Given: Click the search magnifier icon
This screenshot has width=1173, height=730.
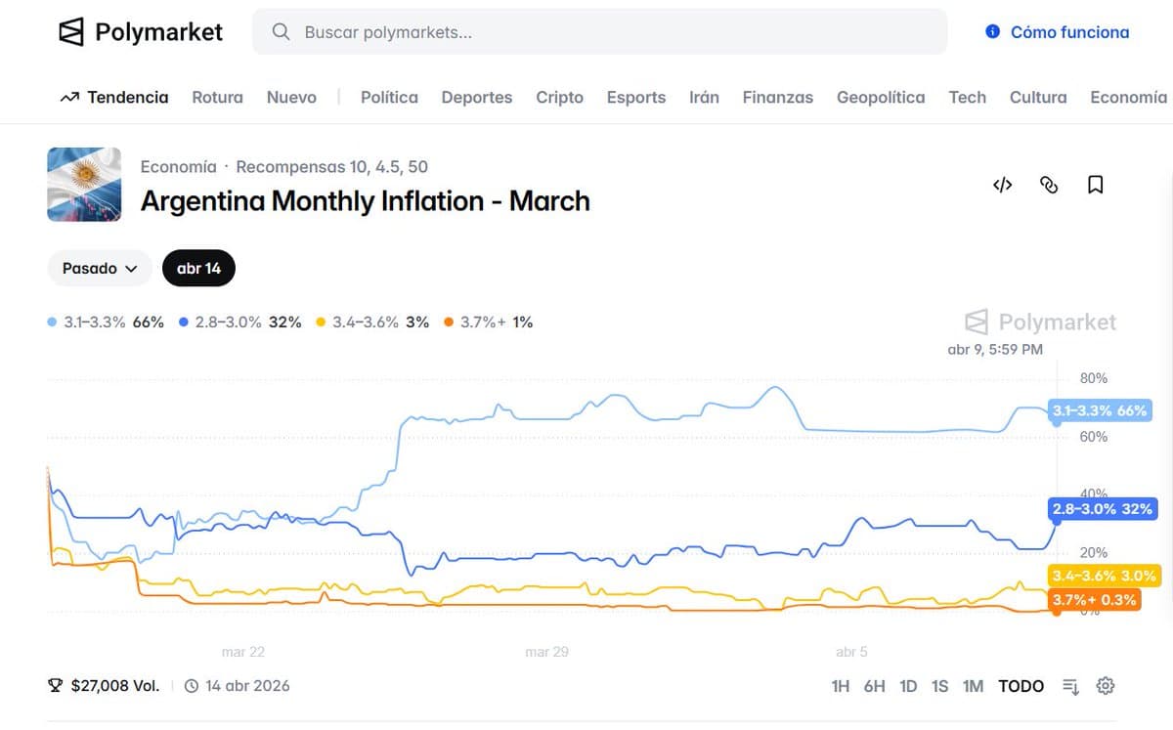Looking at the screenshot, I should point(282,32).
